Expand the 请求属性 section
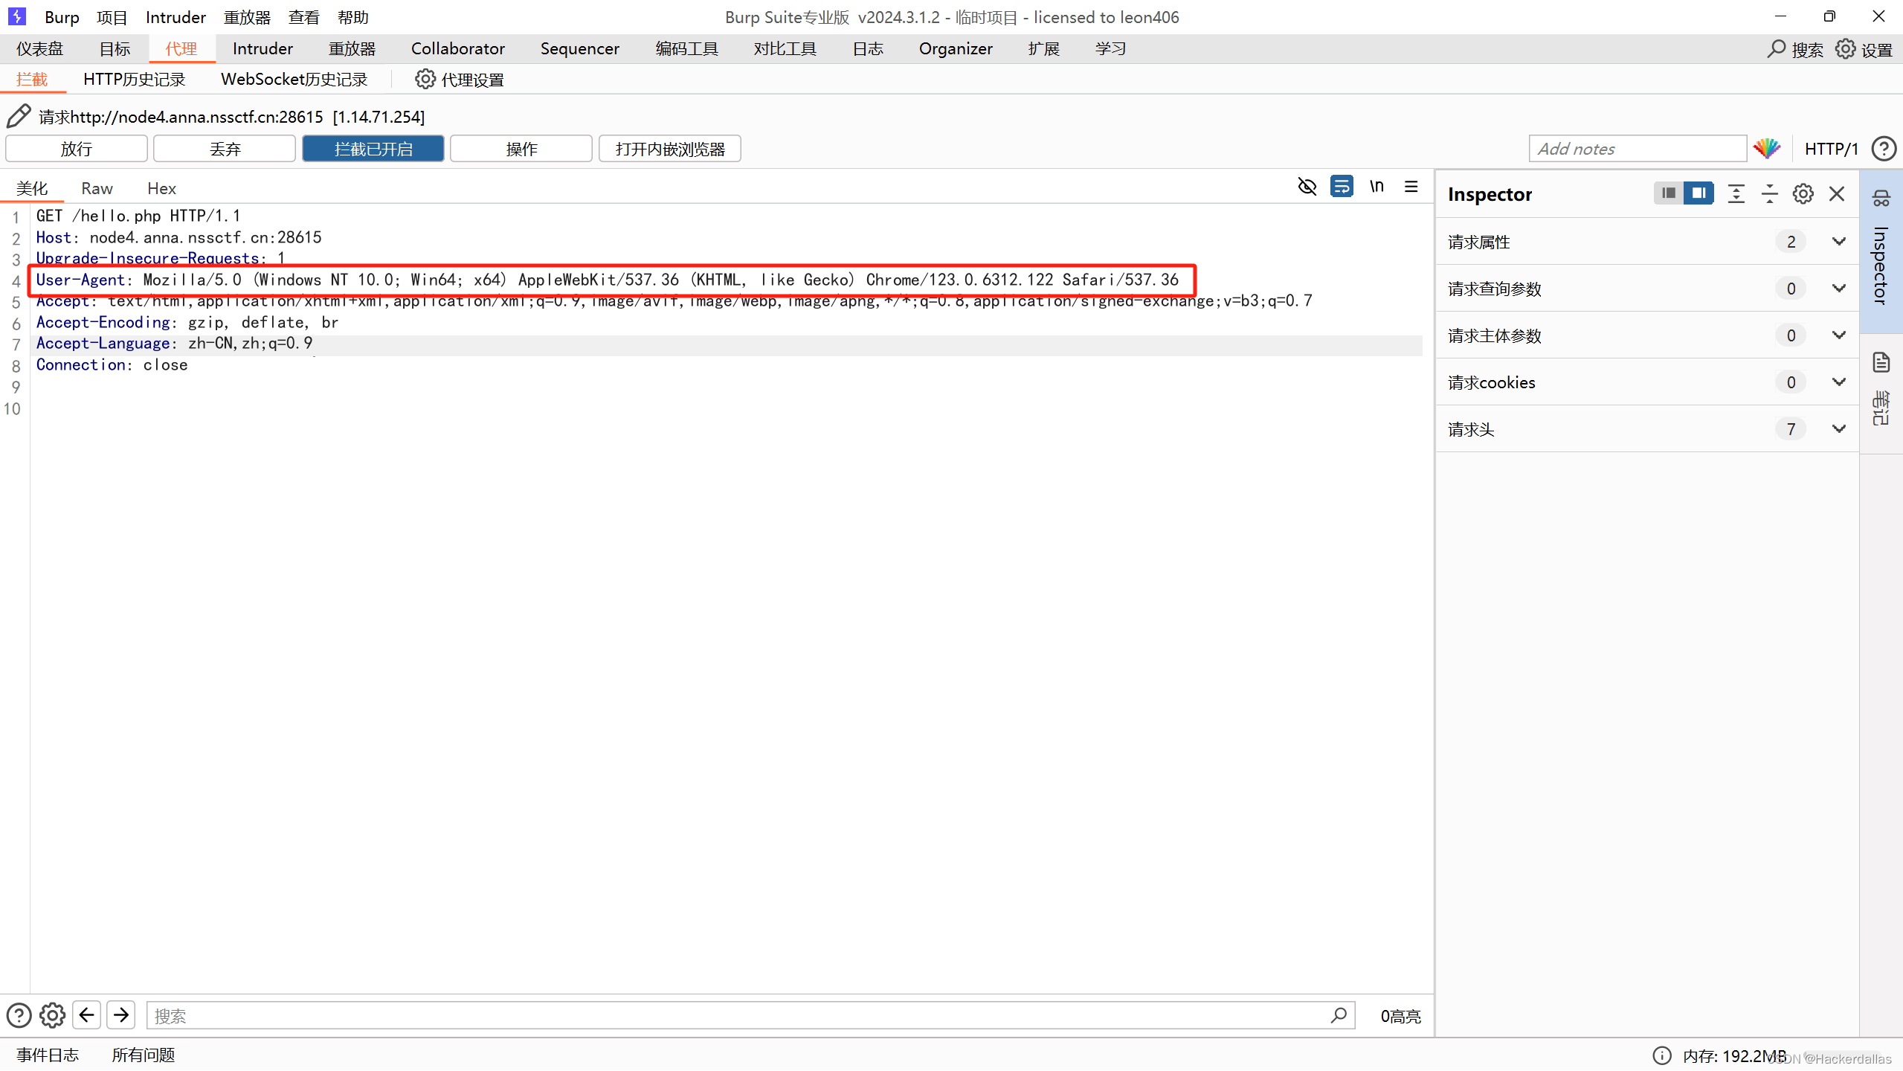Viewport: 1903px width, 1071px height. (x=1838, y=242)
